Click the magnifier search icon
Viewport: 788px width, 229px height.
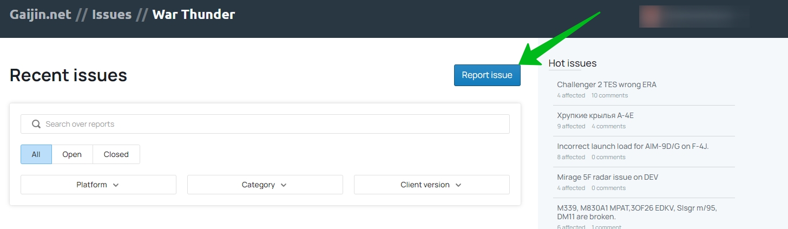36,124
